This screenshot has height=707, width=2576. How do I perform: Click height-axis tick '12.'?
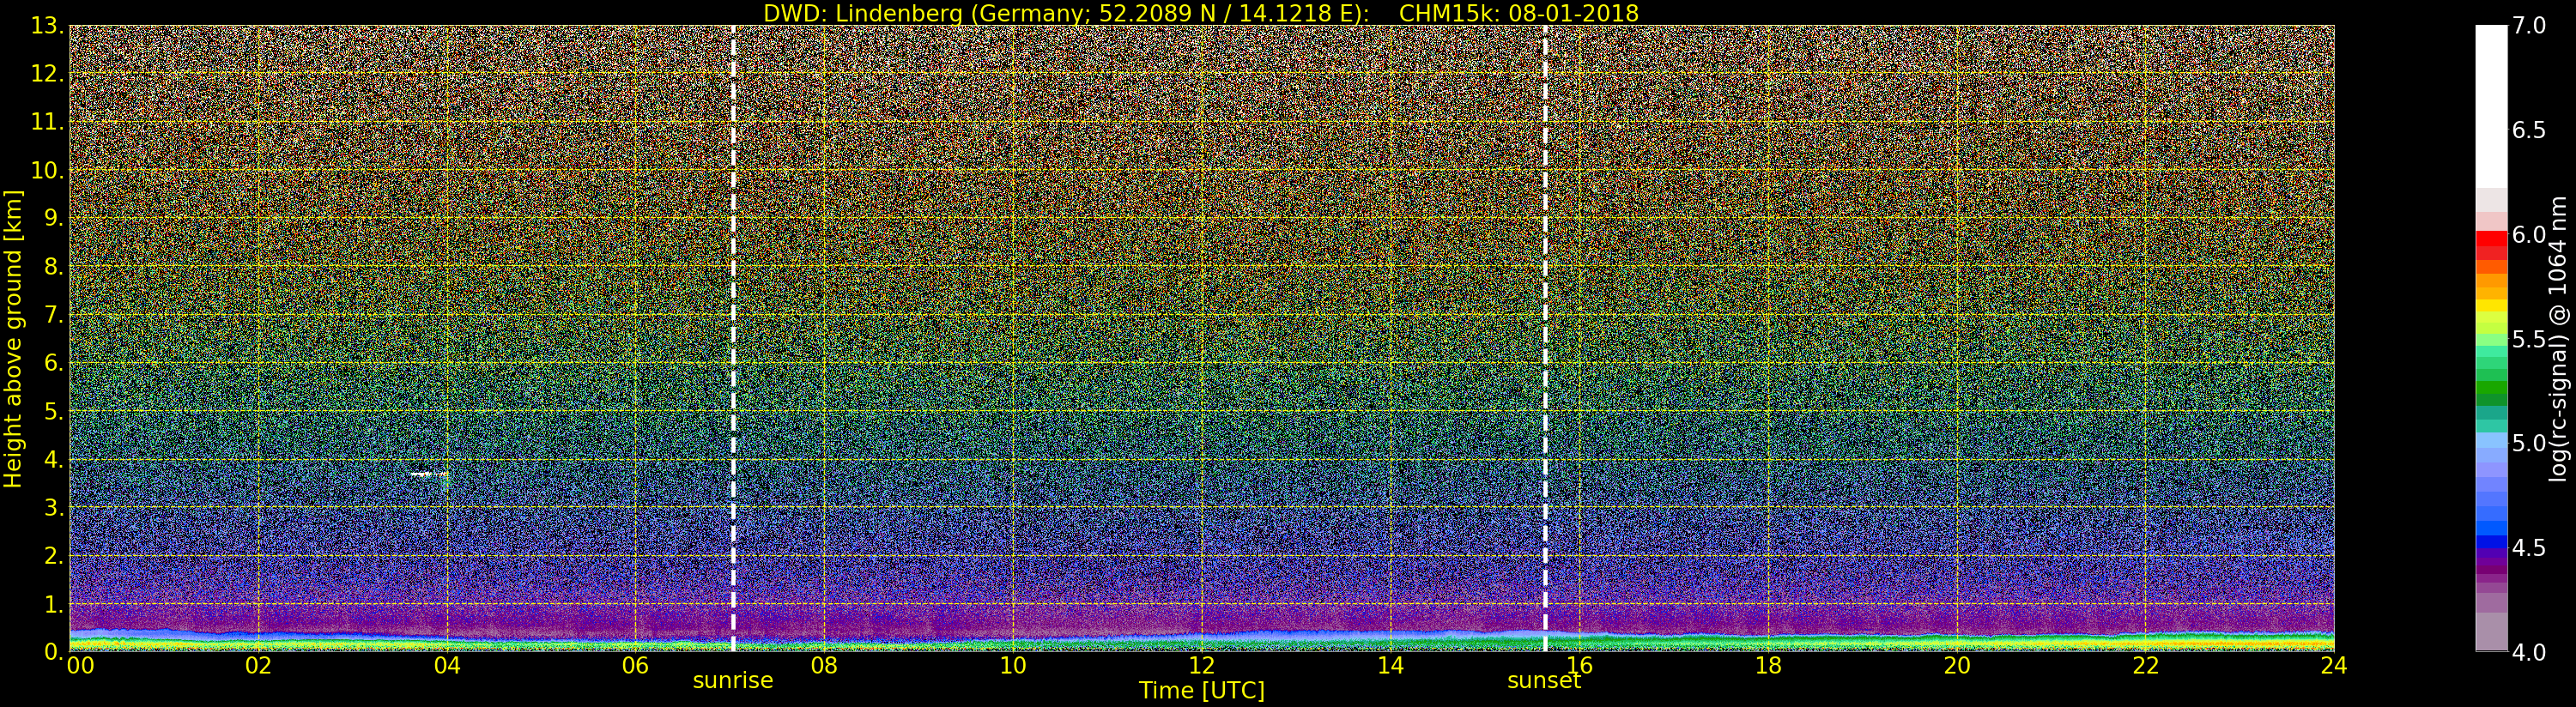coord(48,75)
